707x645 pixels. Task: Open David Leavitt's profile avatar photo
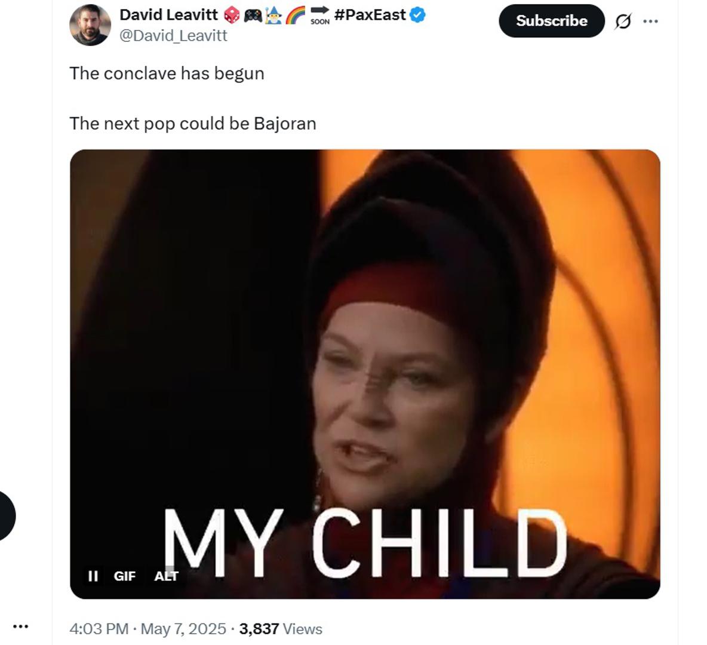click(90, 25)
